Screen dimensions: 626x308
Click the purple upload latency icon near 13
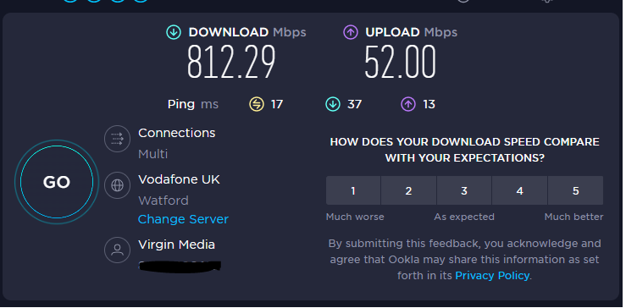coord(408,105)
